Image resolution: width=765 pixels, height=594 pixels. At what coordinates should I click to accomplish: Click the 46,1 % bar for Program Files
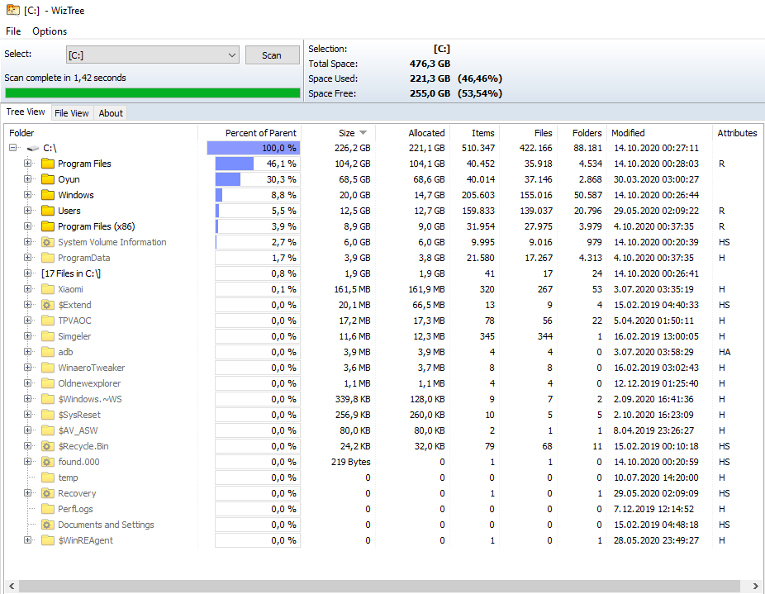click(x=258, y=164)
